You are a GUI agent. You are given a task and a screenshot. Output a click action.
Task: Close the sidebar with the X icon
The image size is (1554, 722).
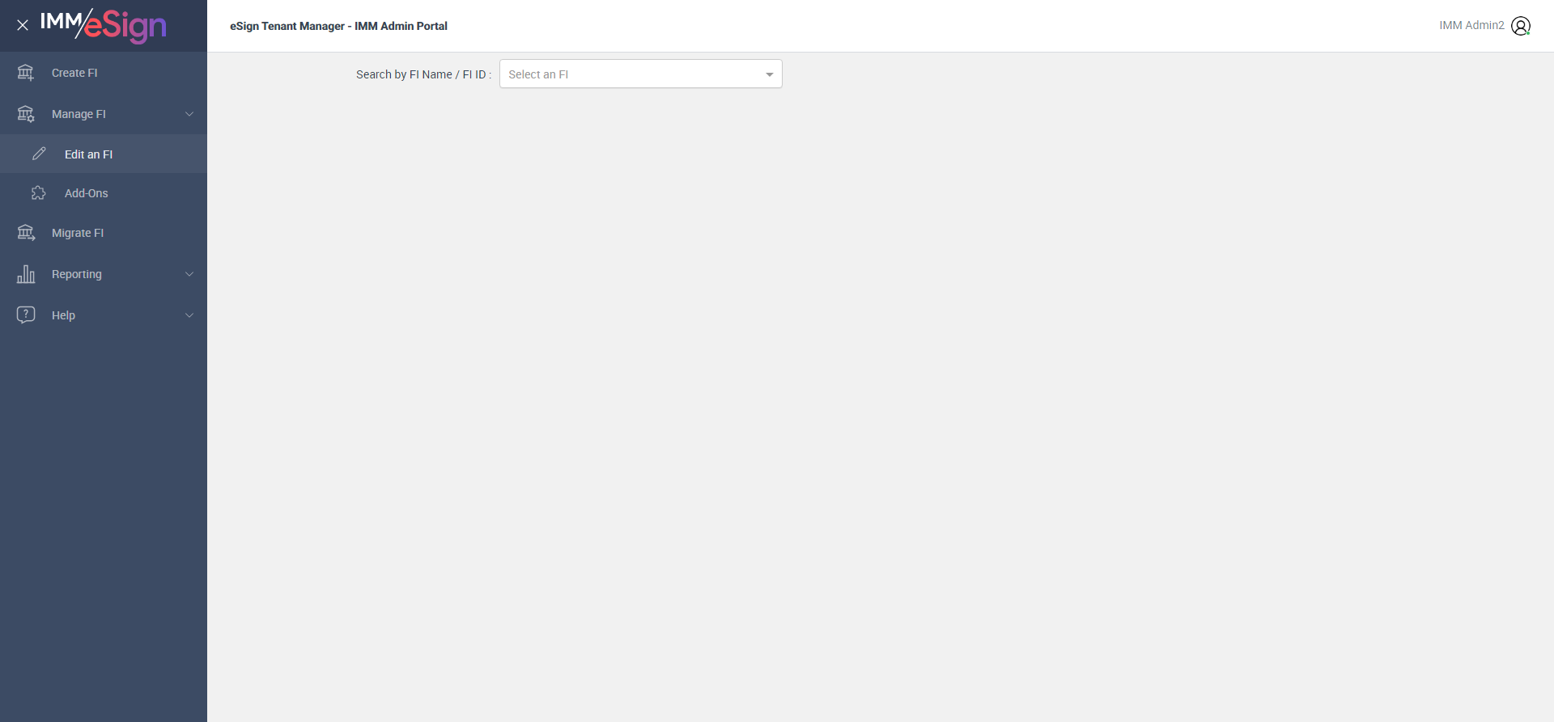pyautogui.click(x=23, y=25)
